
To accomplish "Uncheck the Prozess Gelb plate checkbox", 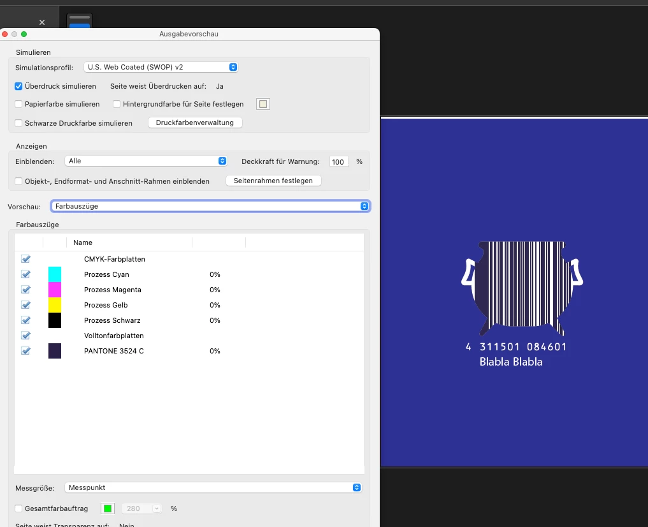I will pyautogui.click(x=25, y=305).
